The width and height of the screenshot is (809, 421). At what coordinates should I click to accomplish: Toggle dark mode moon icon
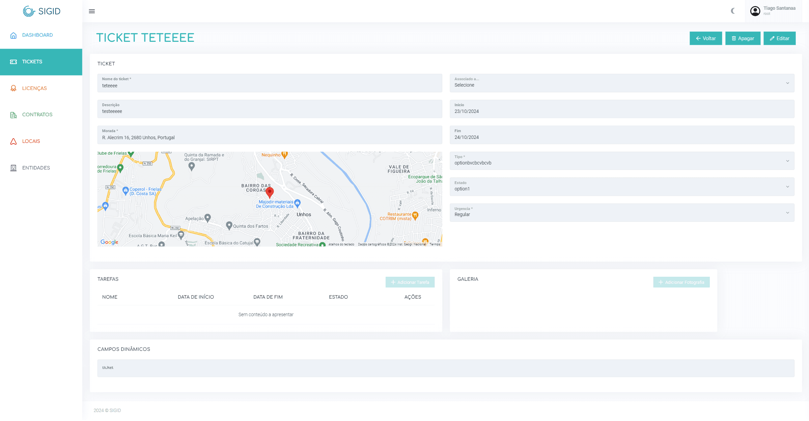coord(732,11)
